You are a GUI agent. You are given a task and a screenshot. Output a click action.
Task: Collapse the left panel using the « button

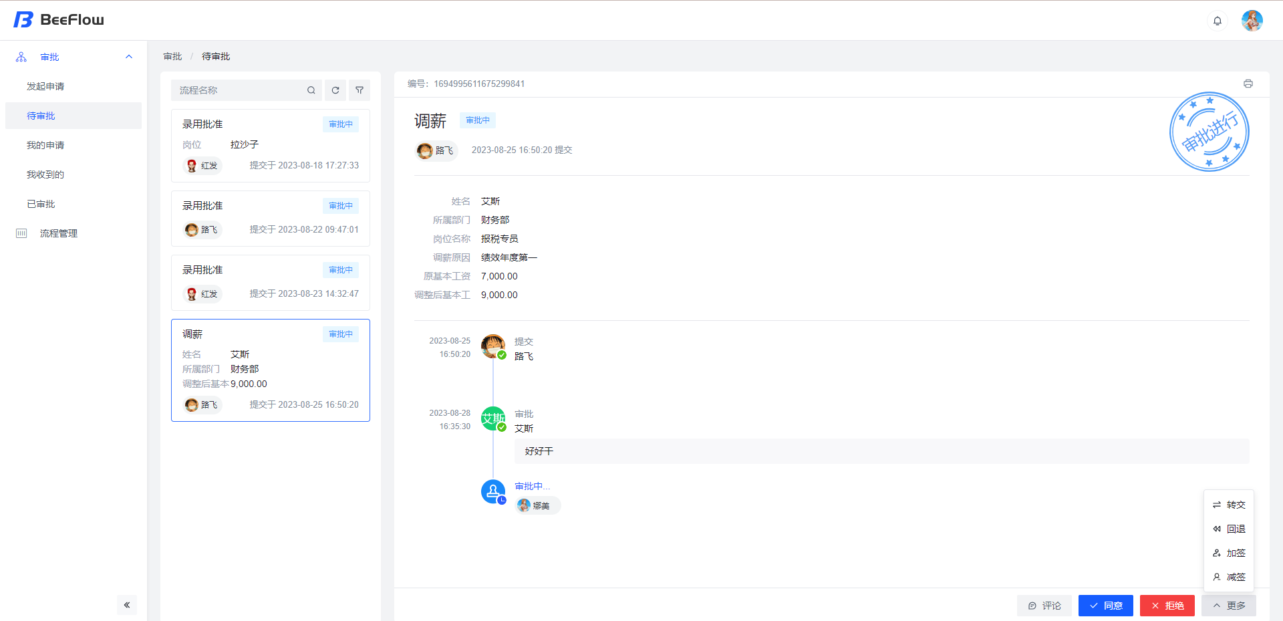pyautogui.click(x=127, y=605)
